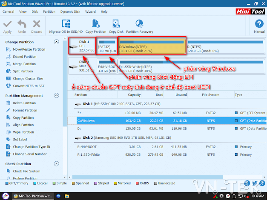Open the General menu
Image resolution: width=267 pixels, height=200 pixels.
coord(8,11)
